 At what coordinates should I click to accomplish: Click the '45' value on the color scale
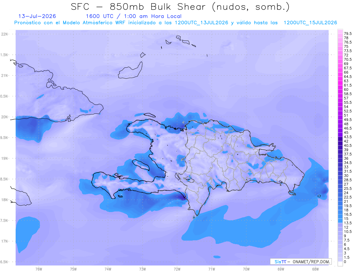click(346, 133)
